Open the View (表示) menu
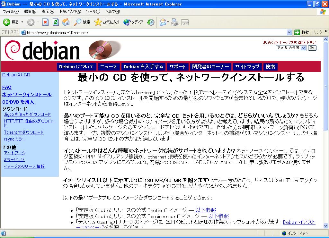Image resolution: width=329 pixels, height=238 pixels. tap(48, 12)
